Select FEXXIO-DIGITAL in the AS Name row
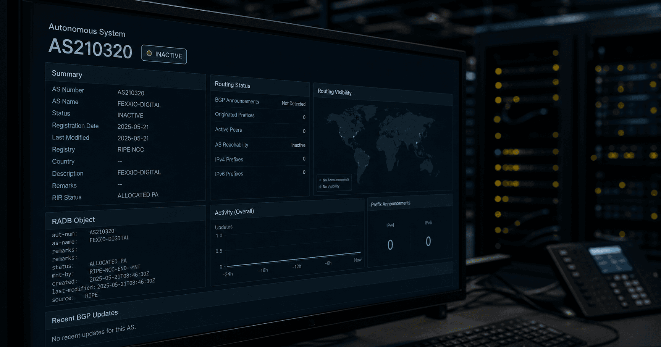 tap(139, 104)
